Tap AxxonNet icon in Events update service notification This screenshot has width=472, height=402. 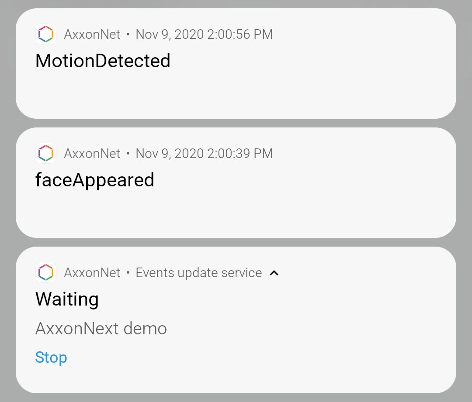(45, 272)
